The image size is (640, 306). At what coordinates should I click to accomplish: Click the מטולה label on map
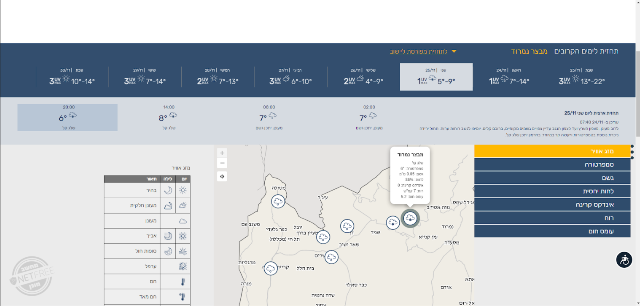pos(279,188)
